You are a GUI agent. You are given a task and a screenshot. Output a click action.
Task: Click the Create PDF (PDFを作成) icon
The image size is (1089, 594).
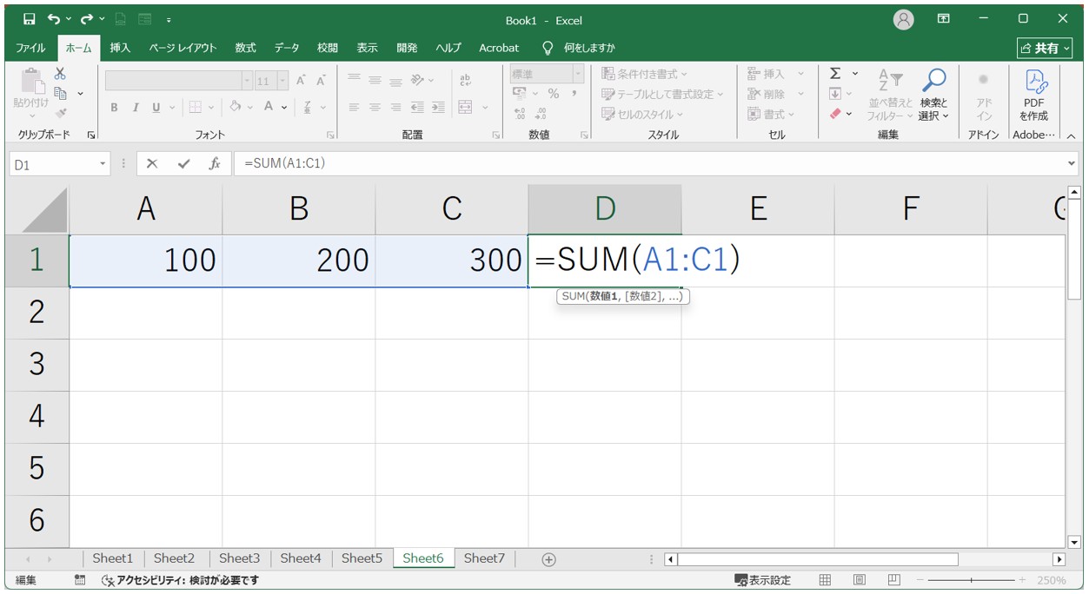[1034, 95]
